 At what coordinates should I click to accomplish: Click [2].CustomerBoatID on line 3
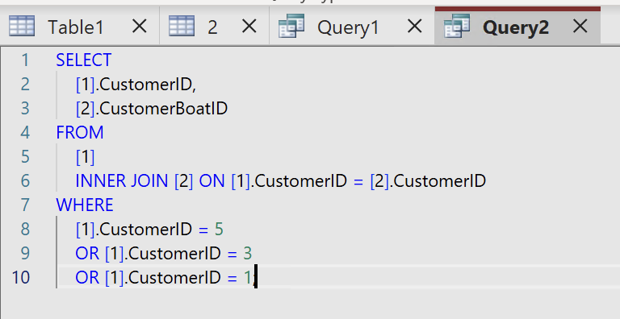click(x=152, y=109)
